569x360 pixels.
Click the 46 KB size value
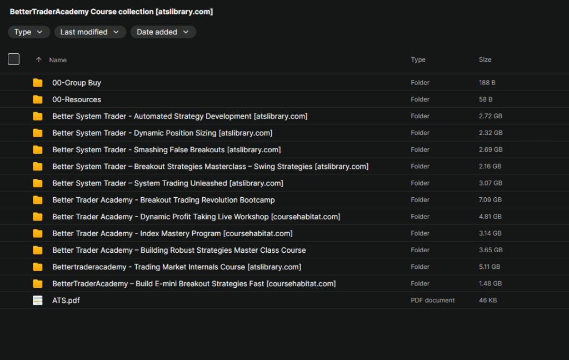pyautogui.click(x=488, y=300)
